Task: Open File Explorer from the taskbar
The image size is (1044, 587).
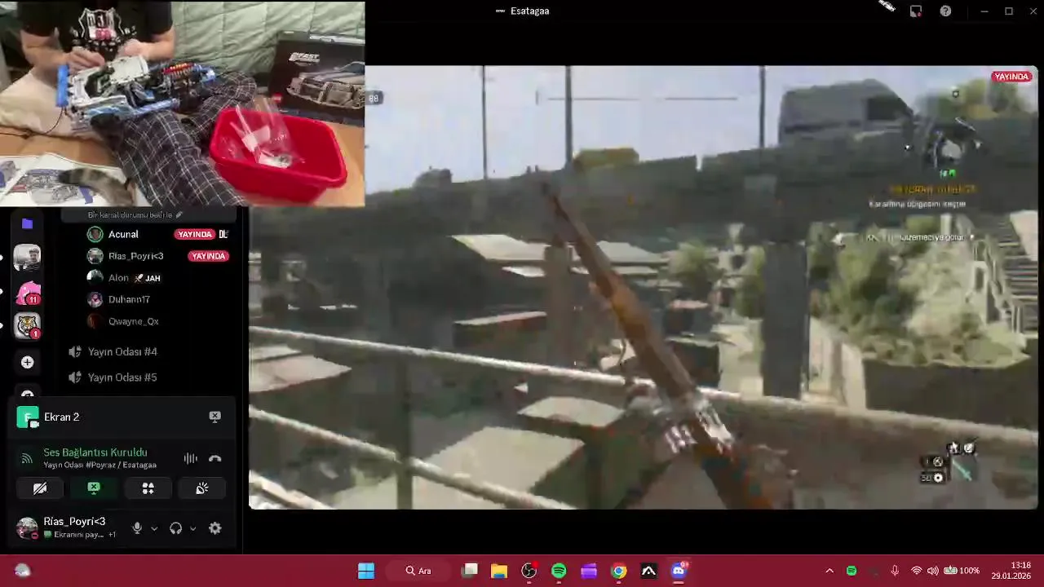Action: (499, 571)
